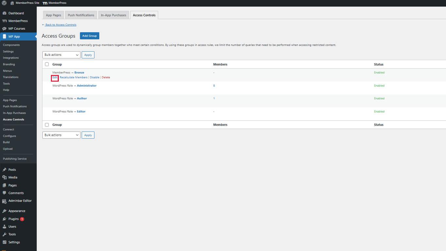
Task: Click the Add Group button
Action: tap(89, 36)
